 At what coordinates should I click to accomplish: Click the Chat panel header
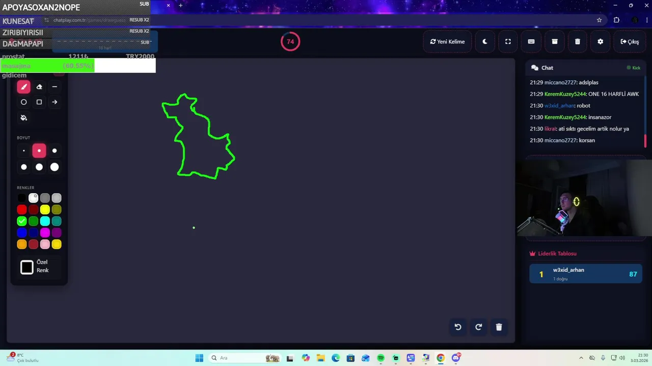tap(585, 68)
